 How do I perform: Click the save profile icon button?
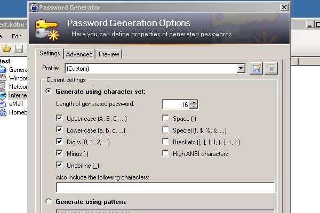point(256,69)
